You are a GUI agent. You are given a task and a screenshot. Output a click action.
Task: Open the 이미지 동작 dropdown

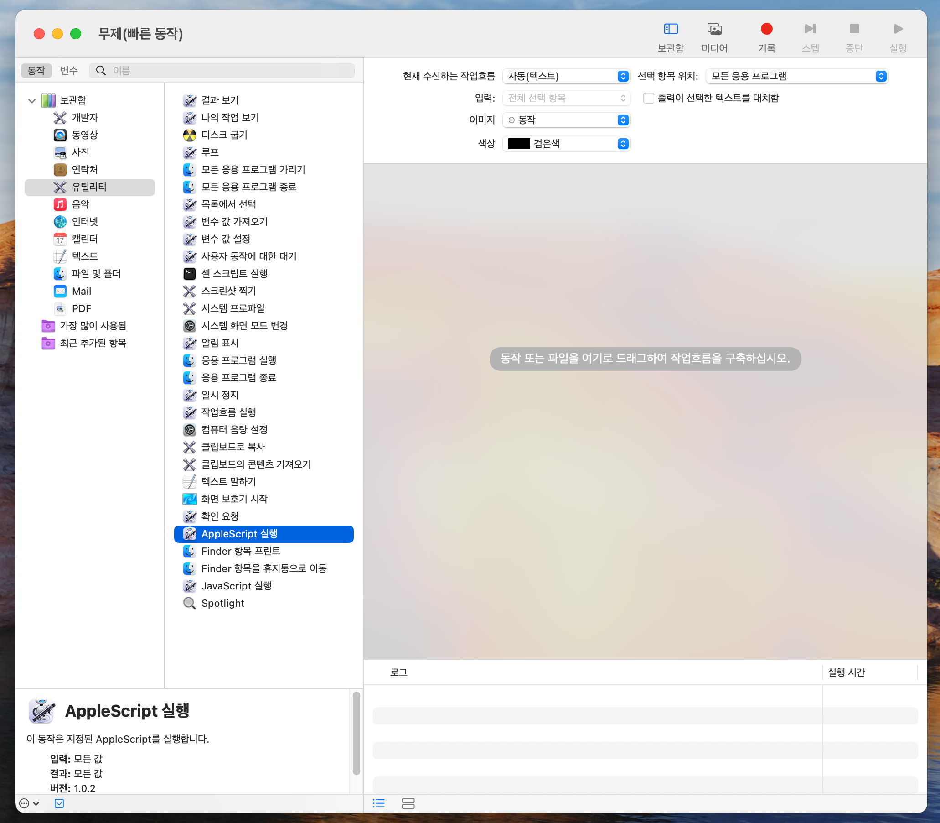(x=566, y=120)
